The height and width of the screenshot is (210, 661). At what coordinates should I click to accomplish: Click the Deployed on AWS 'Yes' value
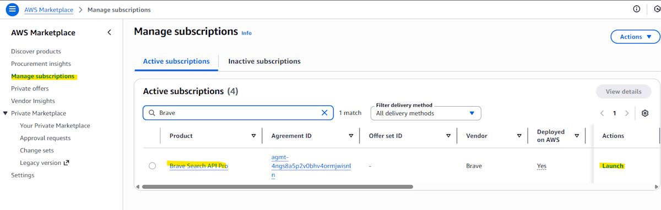click(x=541, y=166)
